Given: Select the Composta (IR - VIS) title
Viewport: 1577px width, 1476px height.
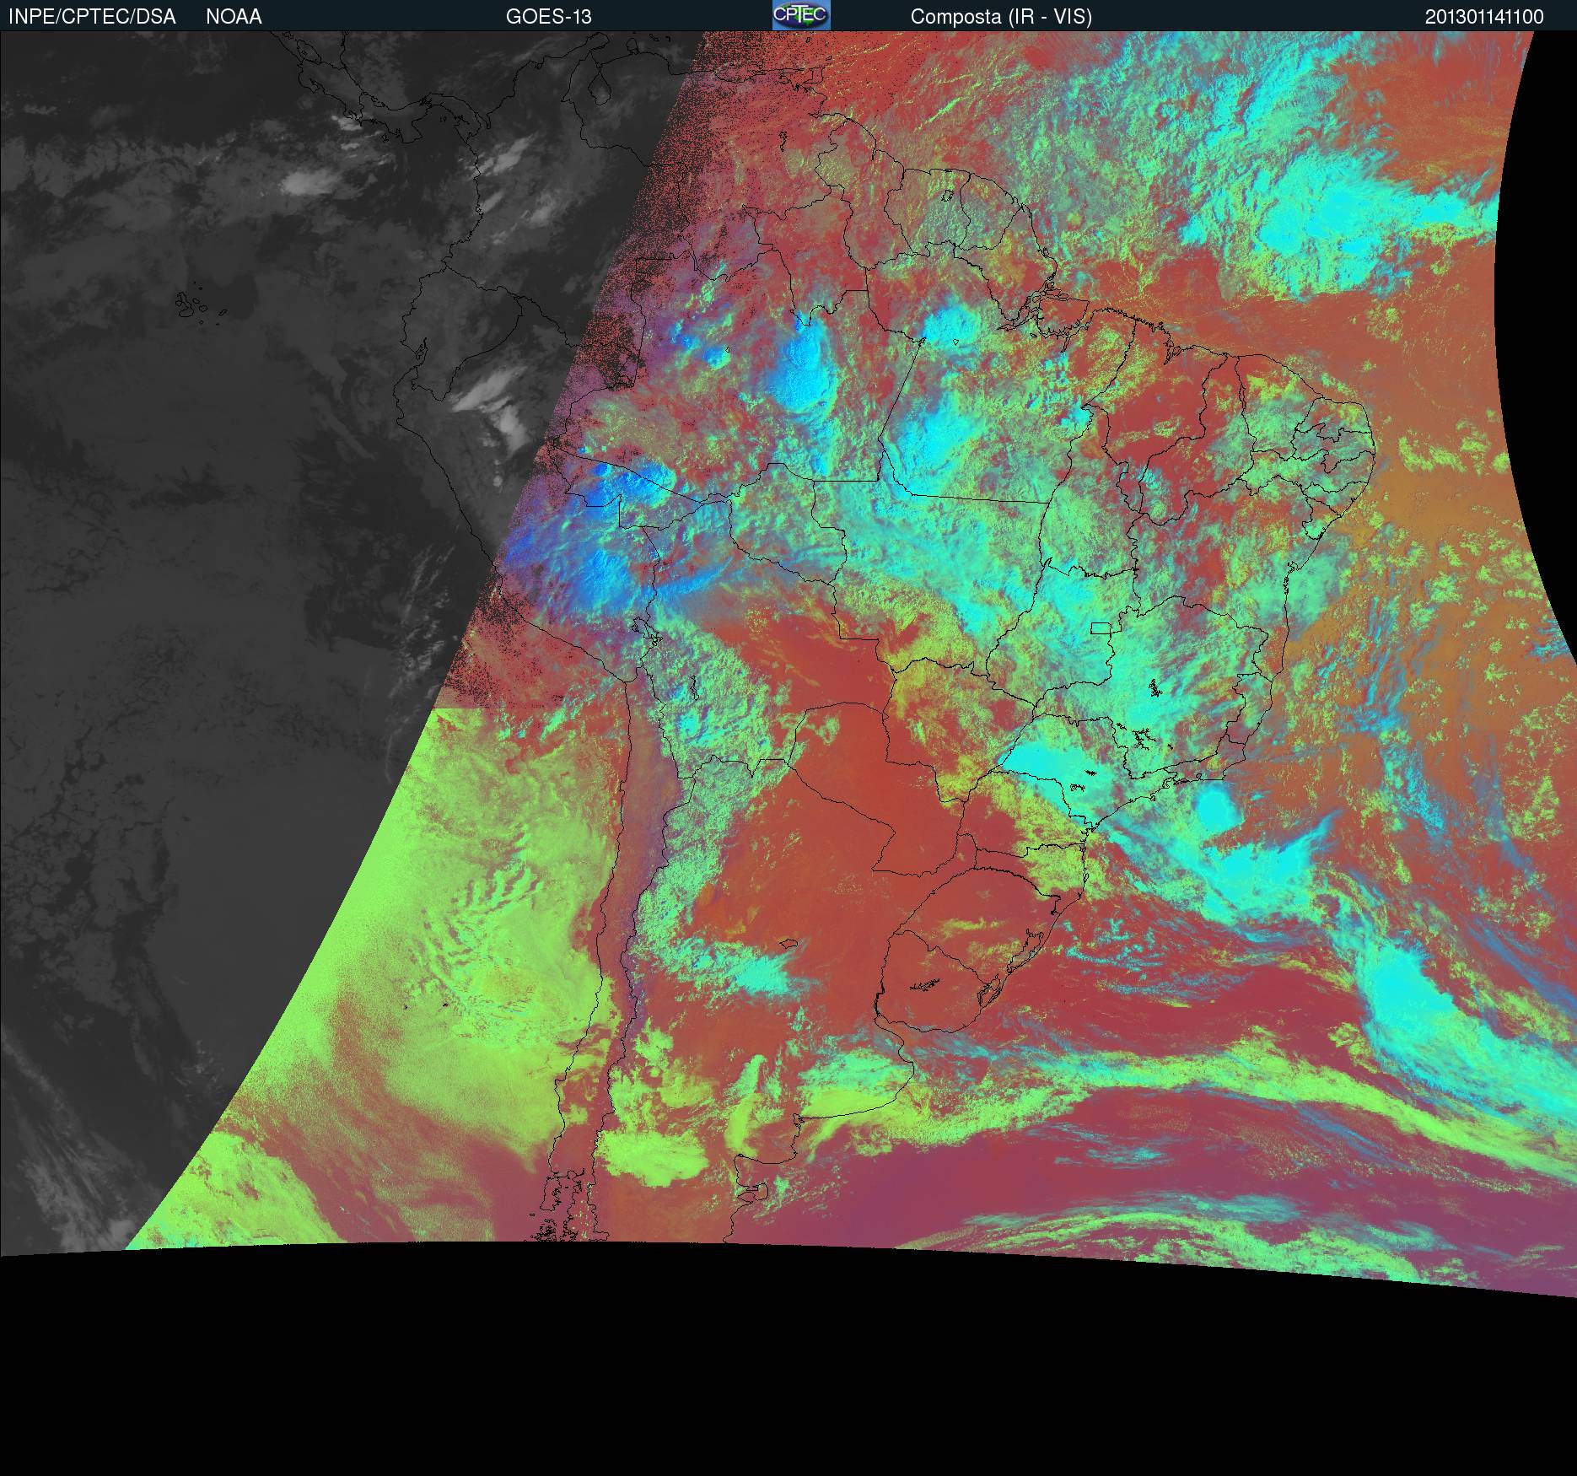Looking at the screenshot, I should [x=1001, y=17].
